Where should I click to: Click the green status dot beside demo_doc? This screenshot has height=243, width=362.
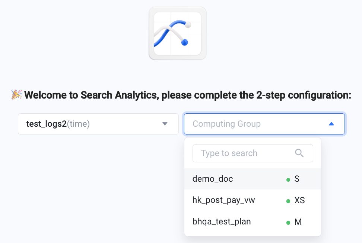pos(288,180)
